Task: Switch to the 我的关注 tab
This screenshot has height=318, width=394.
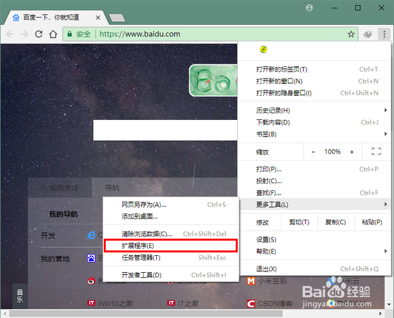Action: pos(60,188)
